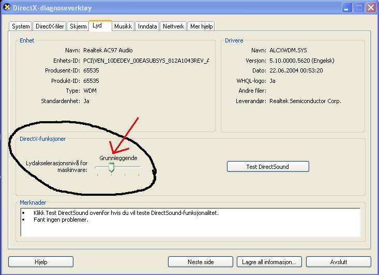379x275 pixels.
Task: Click supplier Realtek Semiconductor Corp.
Action: 305,101
